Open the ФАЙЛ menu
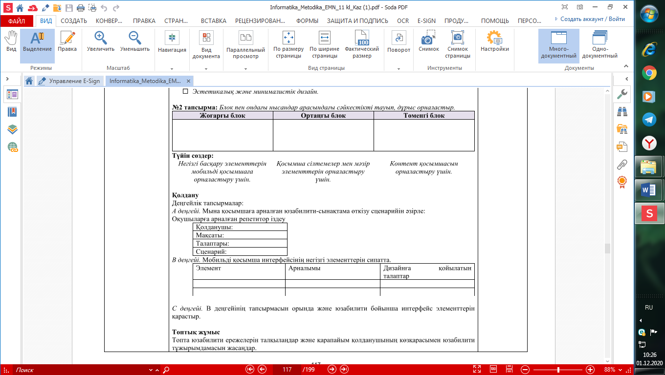Viewport: 665px width, 375px height. coord(17,21)
